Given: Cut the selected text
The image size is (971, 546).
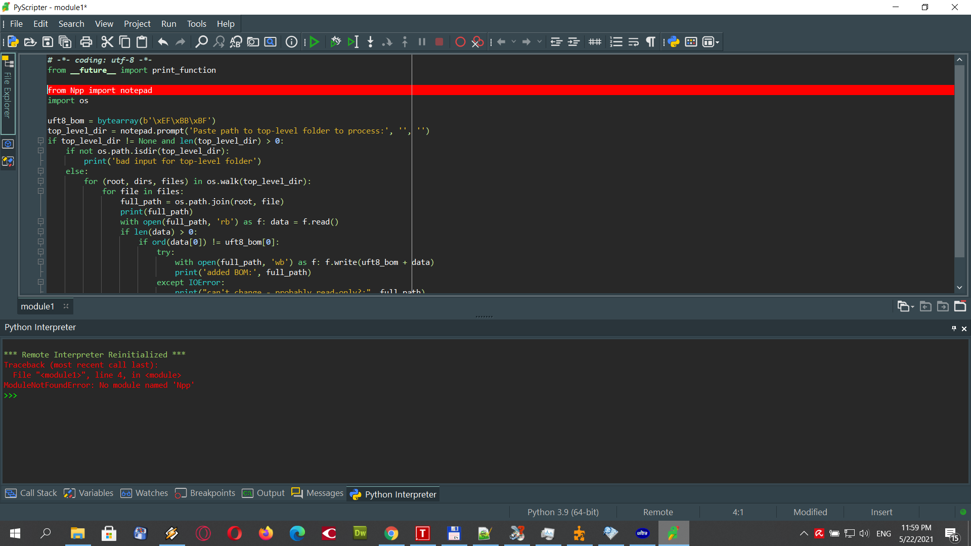Looking at the screenshot, I should pyautogui.click(x=107, y=42).
